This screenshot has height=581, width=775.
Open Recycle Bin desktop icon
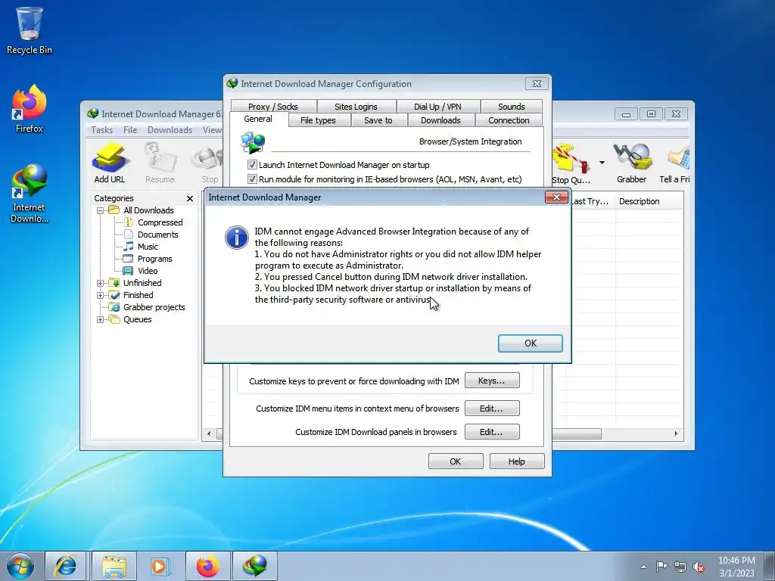coord(30,30)
